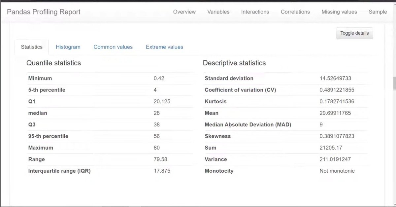Click Median Absolute Deviation (MAD) label
Screen dimensions: 396x207
click(248, 124)
